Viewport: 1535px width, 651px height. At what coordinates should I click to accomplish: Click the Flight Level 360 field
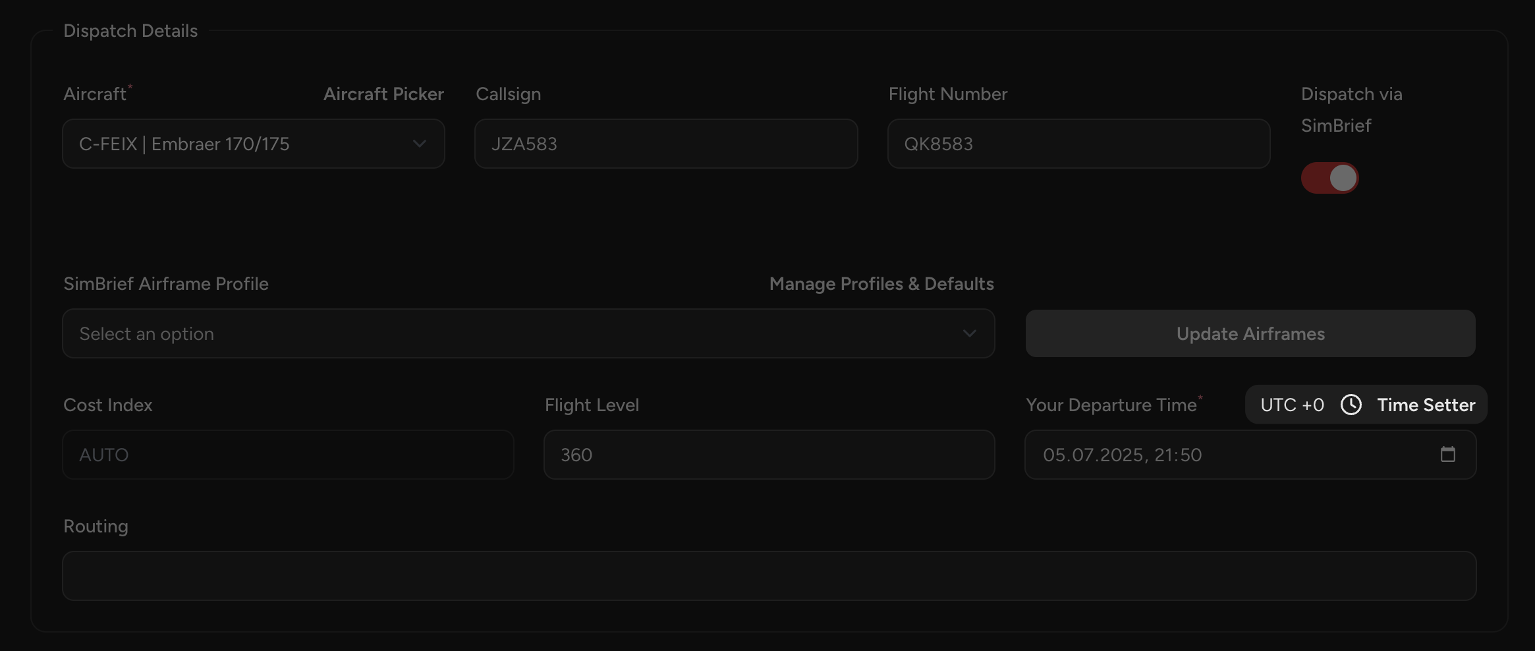click(769, 455)
